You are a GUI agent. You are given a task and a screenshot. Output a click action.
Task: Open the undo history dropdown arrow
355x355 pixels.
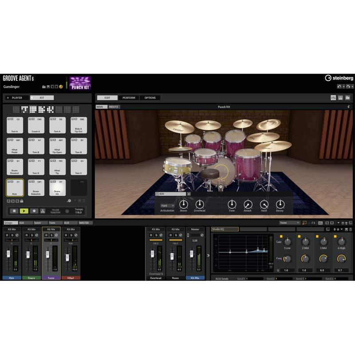point(344,87)
